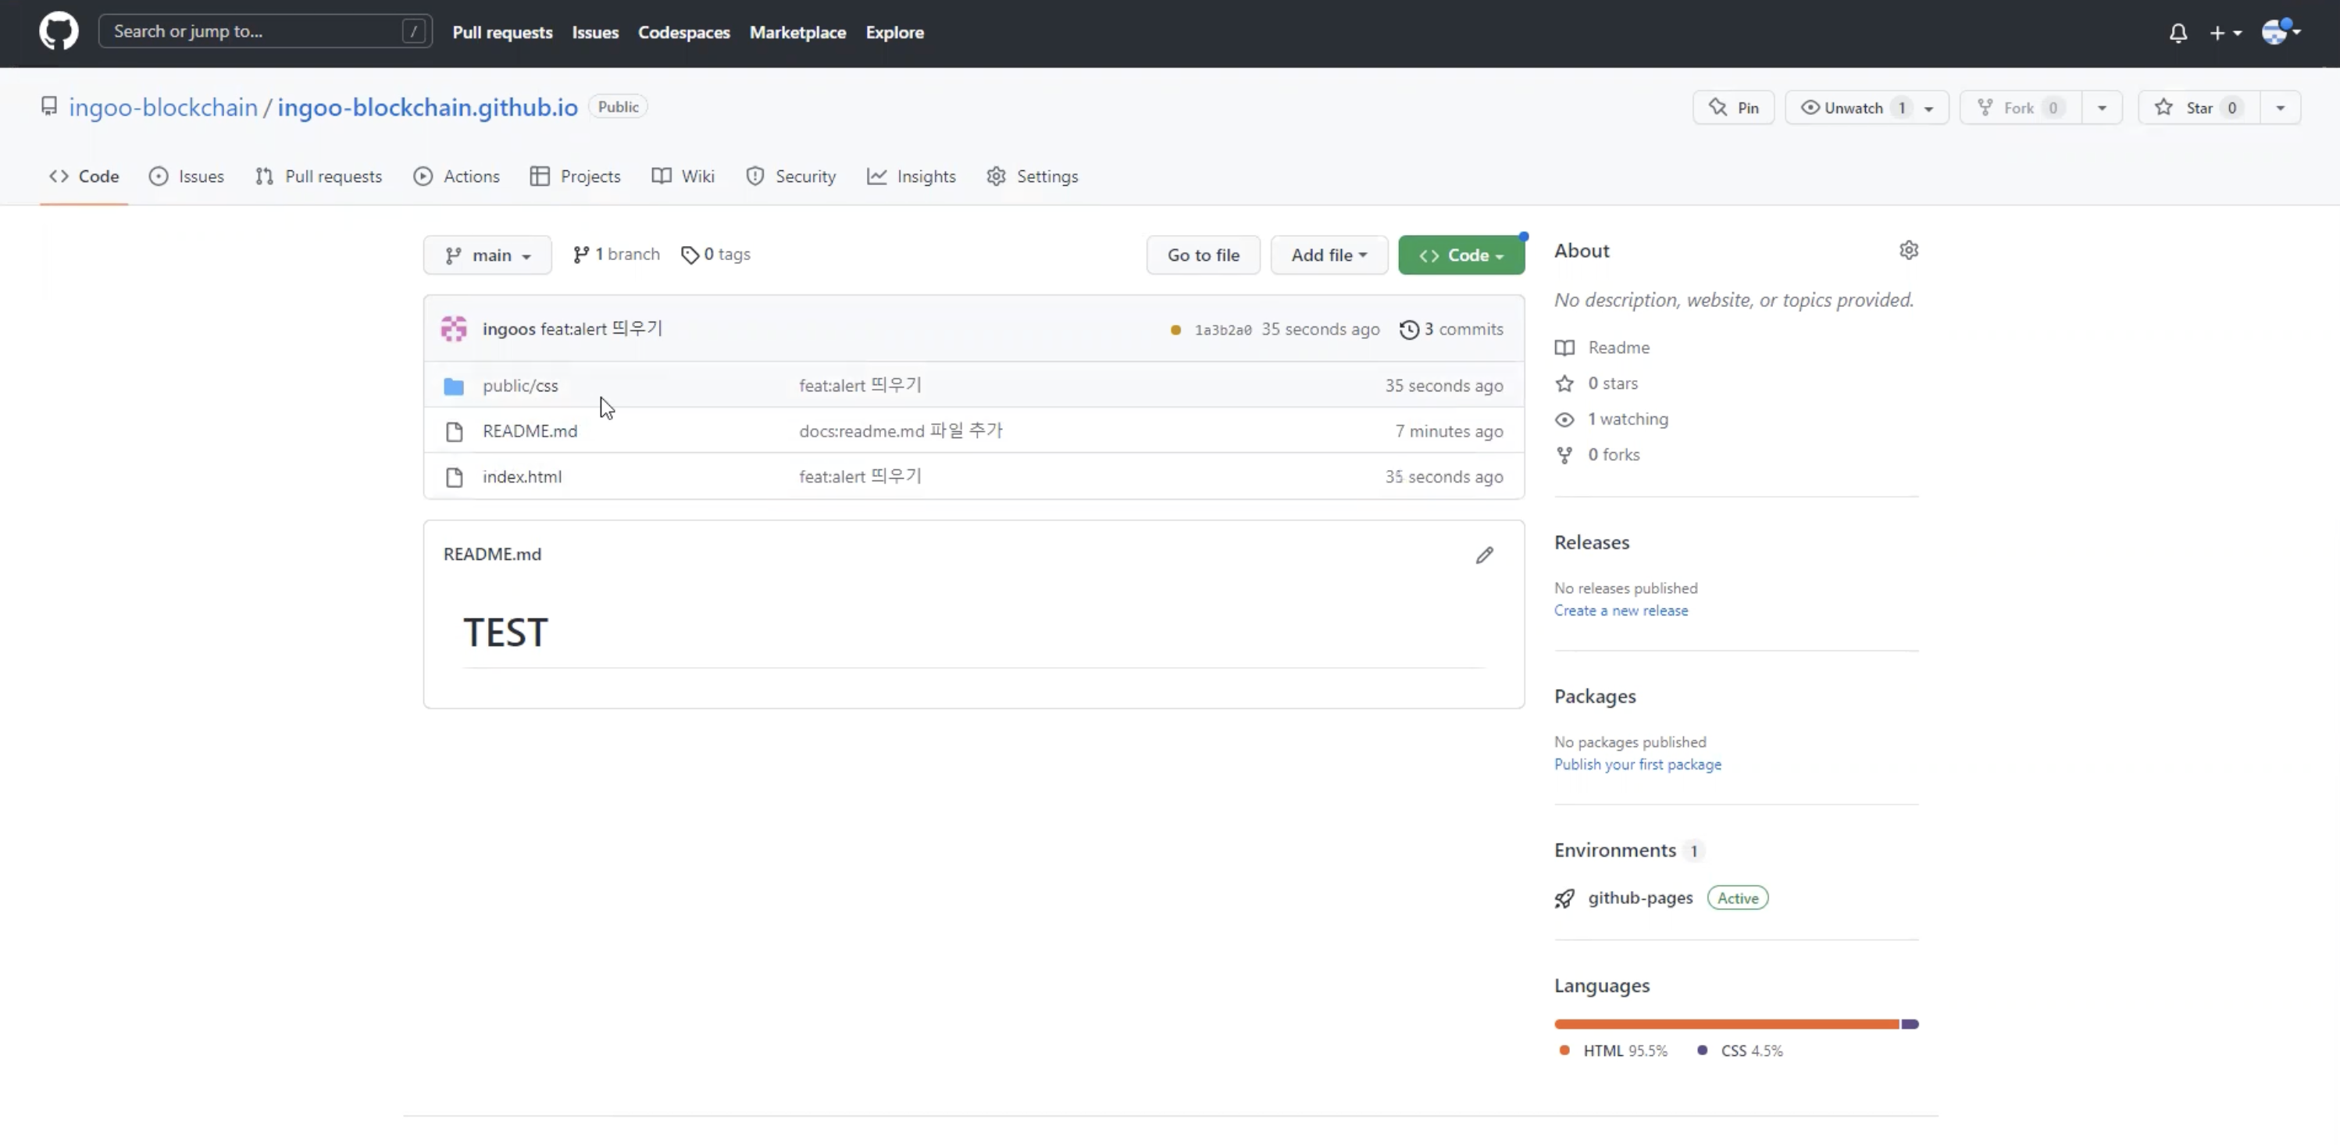Screen dimensions: 2340x1145
Task: Focus the Search or jump to field
Action: pos(255,32)
